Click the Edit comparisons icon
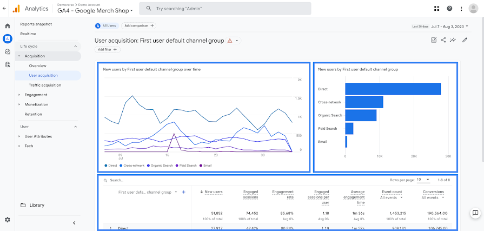Viewport: 484px width, 231px height. (x=434, y=40)
